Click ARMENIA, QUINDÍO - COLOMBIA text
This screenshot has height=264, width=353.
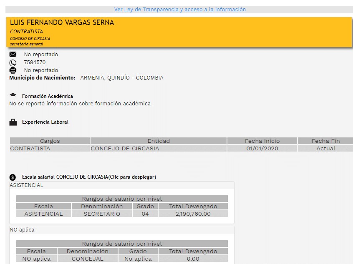122,78
